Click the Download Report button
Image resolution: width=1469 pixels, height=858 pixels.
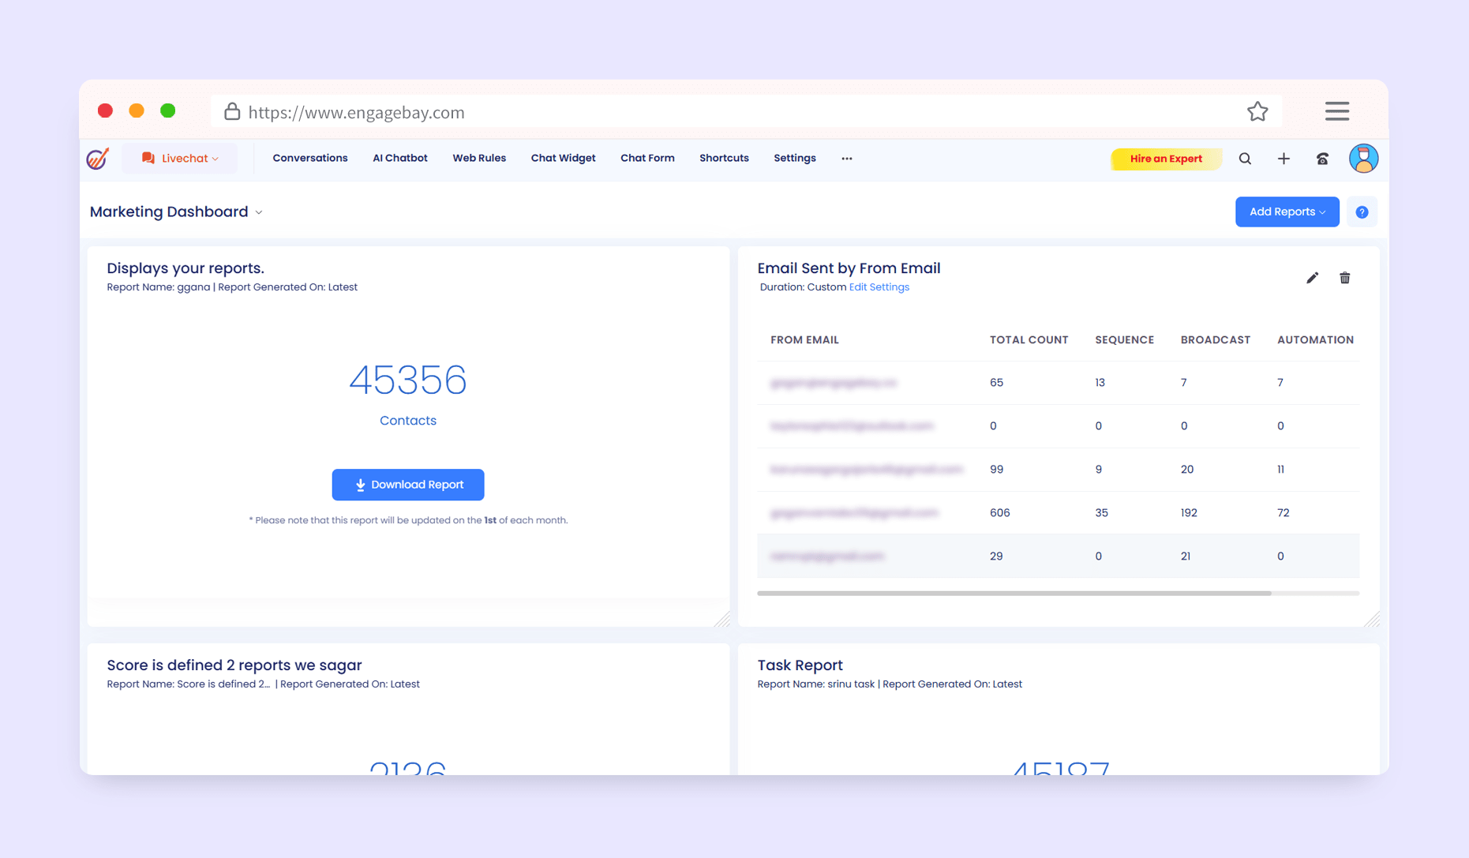click(x=408, y=485)
